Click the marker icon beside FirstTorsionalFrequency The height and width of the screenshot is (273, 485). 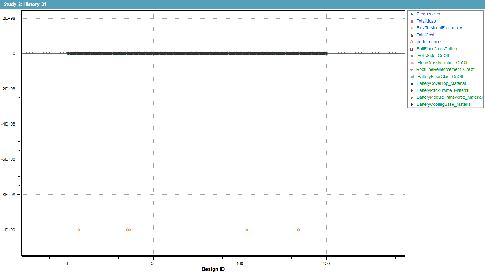[x=412, y=28]
